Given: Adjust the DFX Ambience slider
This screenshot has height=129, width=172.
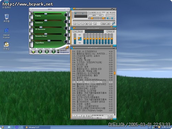Looking at the screenshot, I should pyautogui.click(x=48, y=21).
